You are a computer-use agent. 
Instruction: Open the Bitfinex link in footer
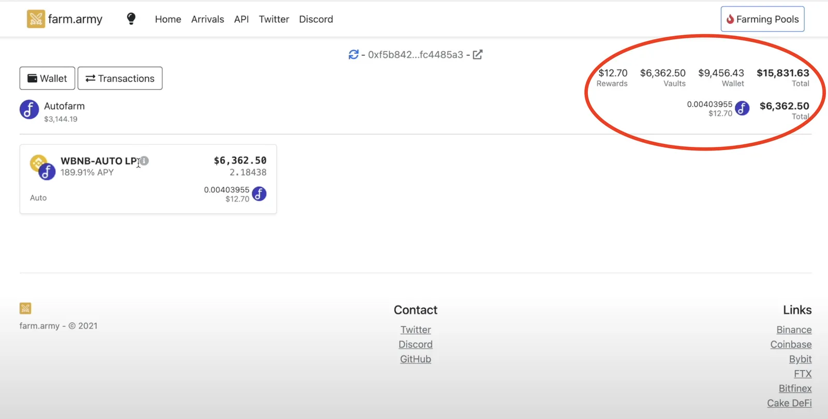(x=795, y=388)
